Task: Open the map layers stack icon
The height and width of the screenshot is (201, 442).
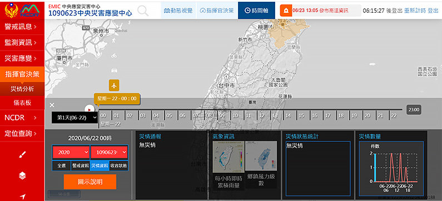Action: tap(22, 175)
